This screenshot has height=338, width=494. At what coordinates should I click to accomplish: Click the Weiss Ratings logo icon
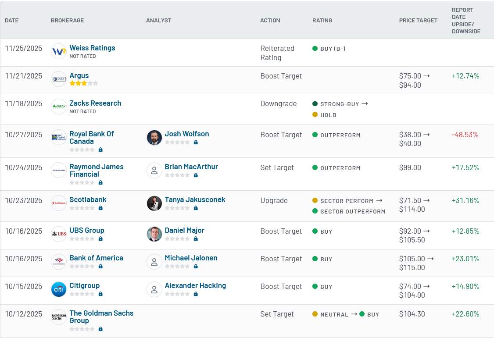(x=59, y=51)
